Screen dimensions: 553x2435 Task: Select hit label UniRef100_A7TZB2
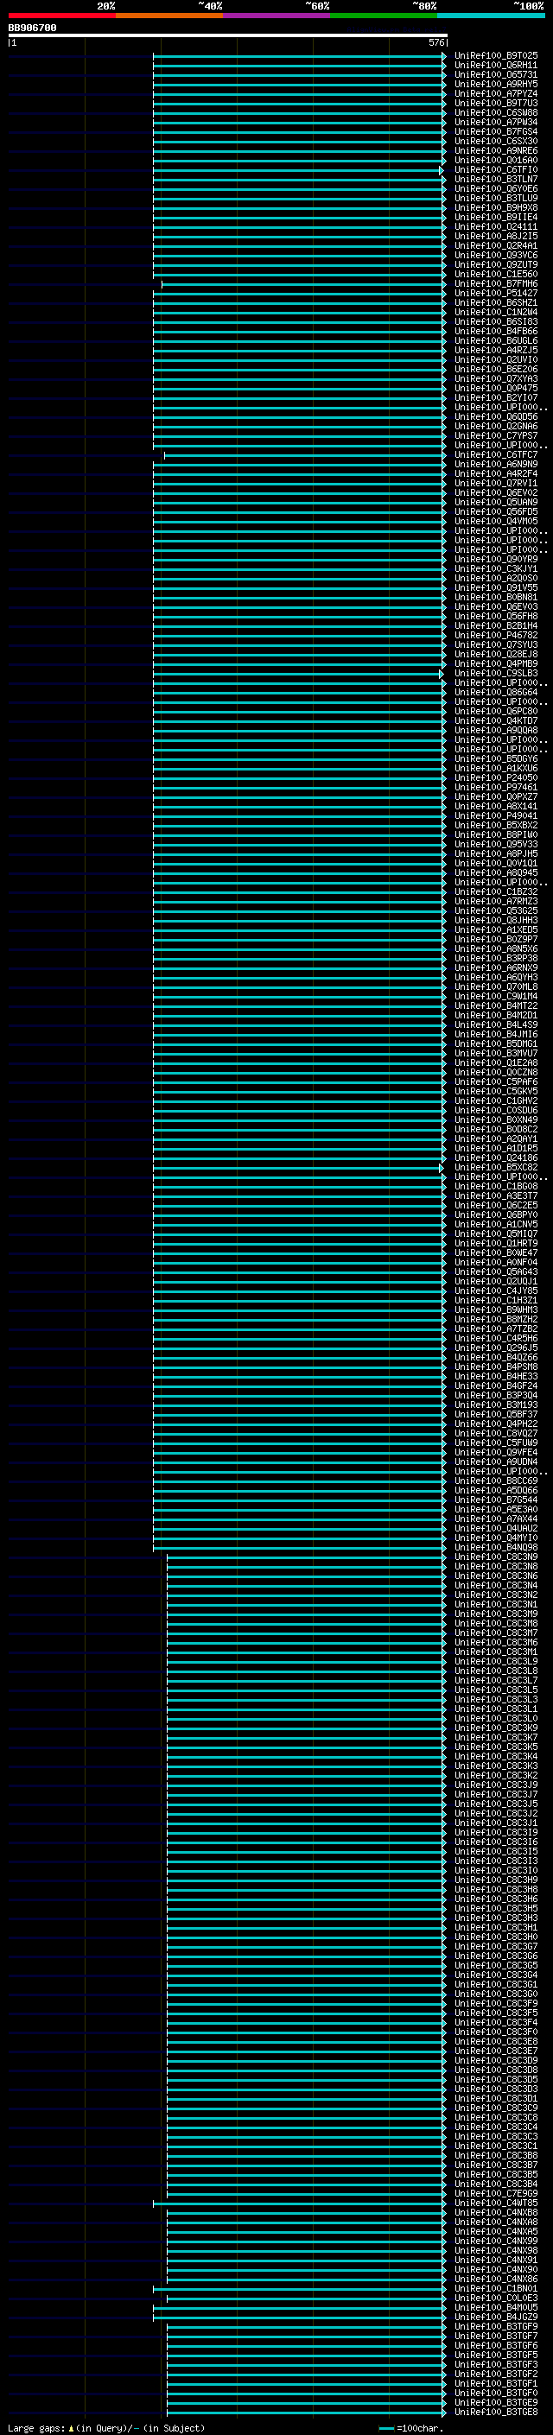495,1329
